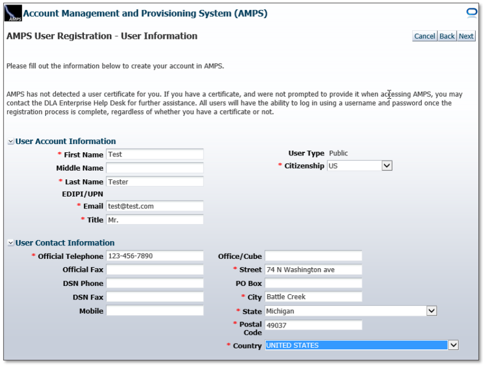Click "Please fill out the information below" text
Screen dimensions: 483x366
[115, 66]
